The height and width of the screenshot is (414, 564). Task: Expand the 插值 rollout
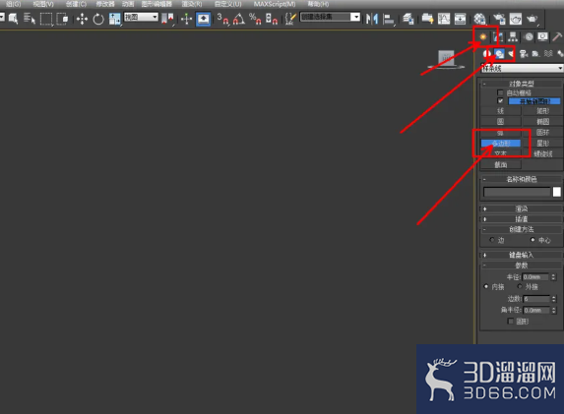[x=522, y=219]
